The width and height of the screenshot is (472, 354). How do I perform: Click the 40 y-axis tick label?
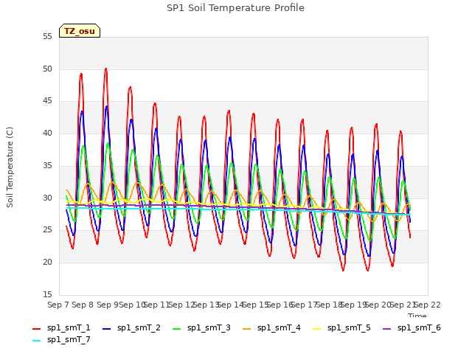tap(47, 133)
